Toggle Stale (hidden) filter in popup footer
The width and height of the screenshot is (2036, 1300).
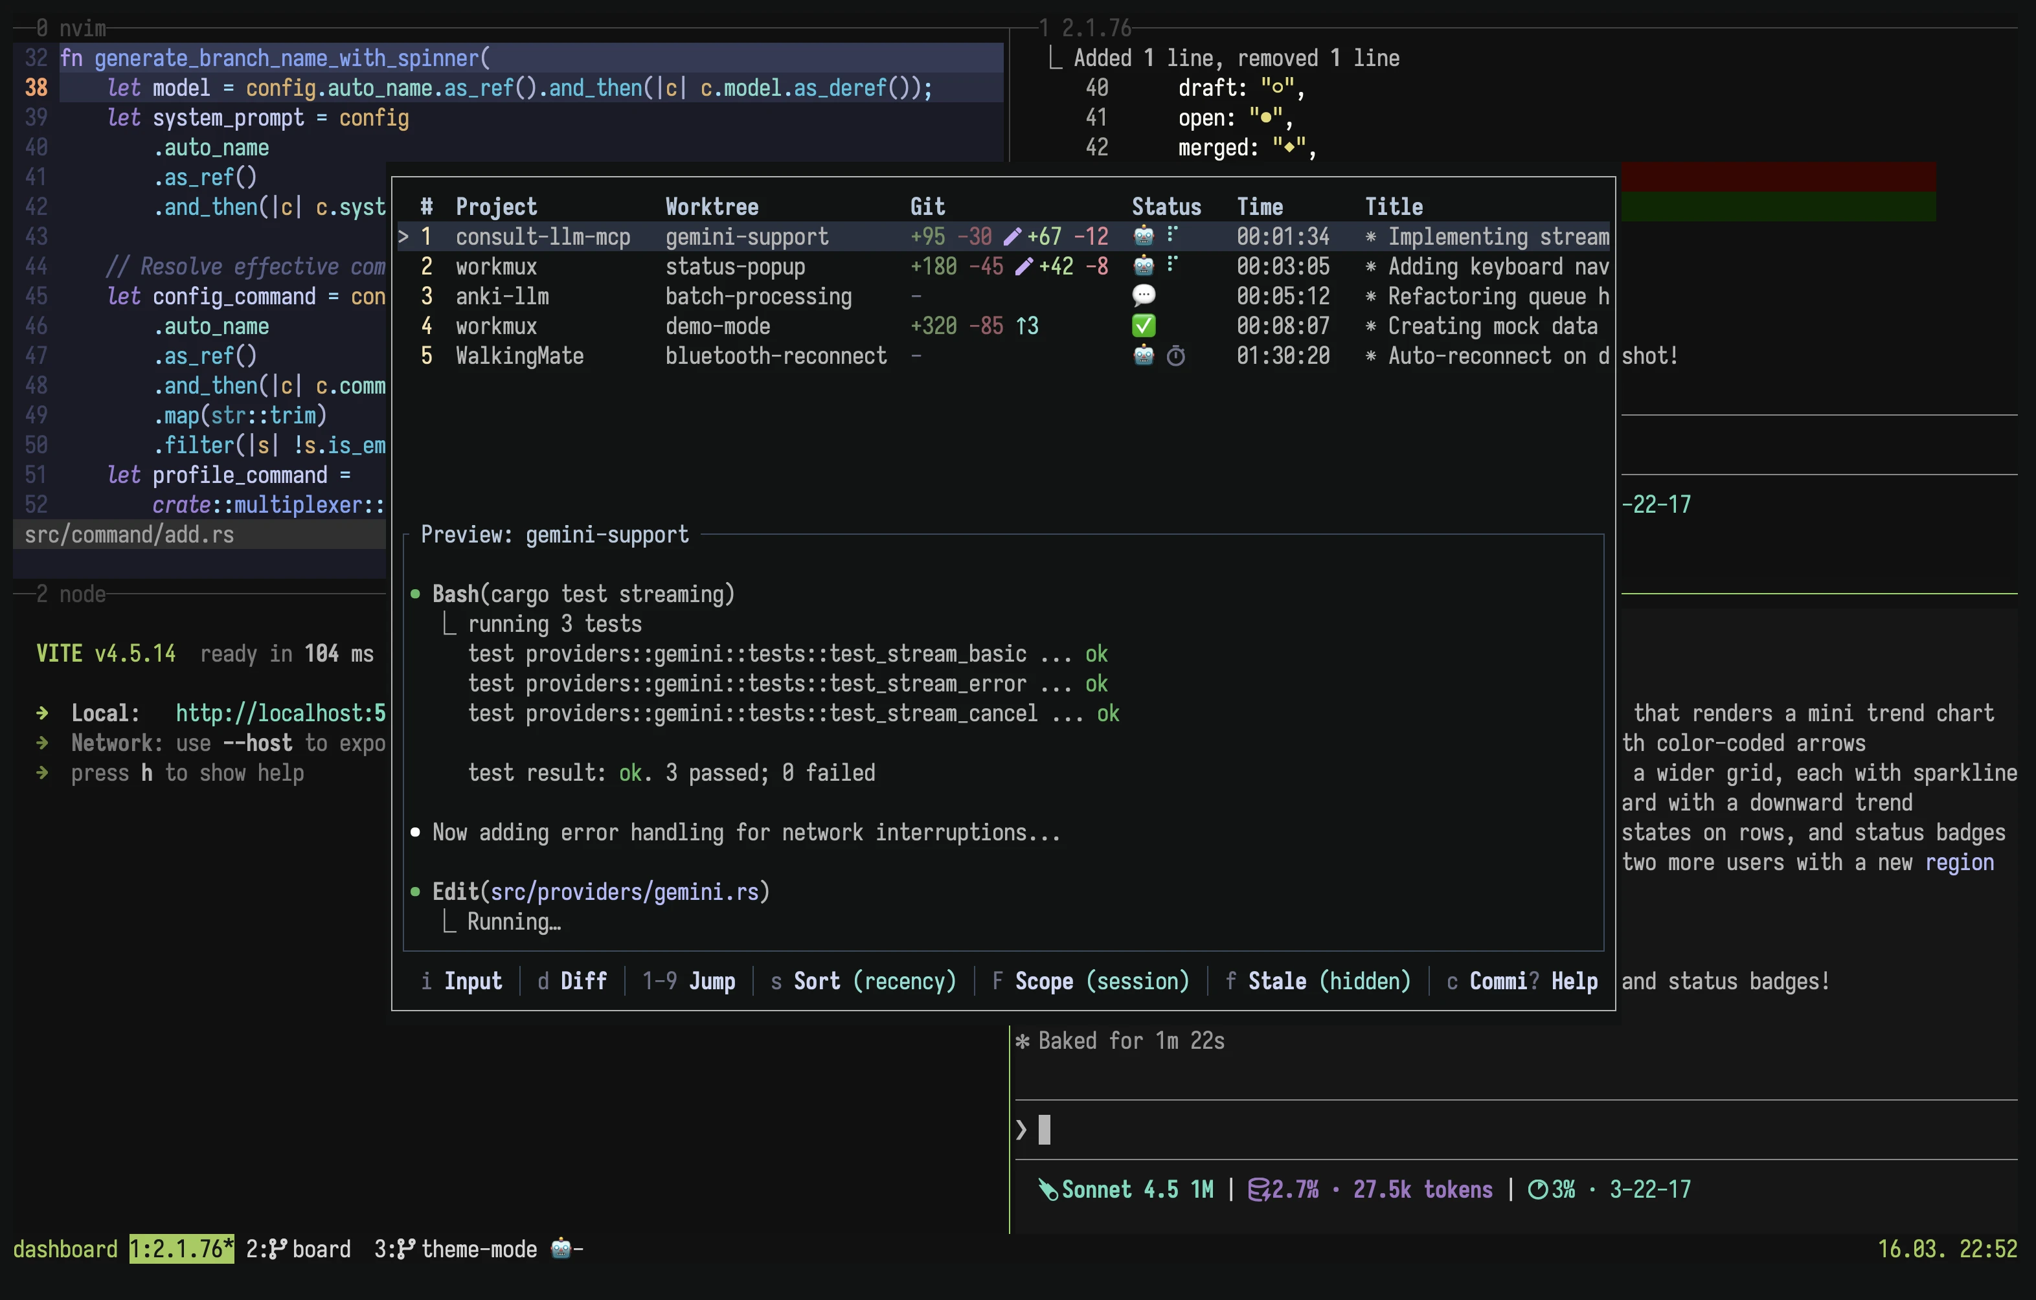[1318, 980]
